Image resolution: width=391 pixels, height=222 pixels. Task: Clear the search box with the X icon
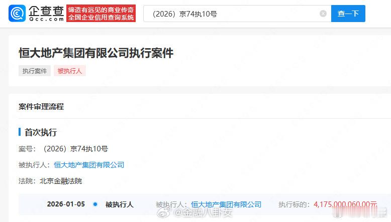(323, 14)
